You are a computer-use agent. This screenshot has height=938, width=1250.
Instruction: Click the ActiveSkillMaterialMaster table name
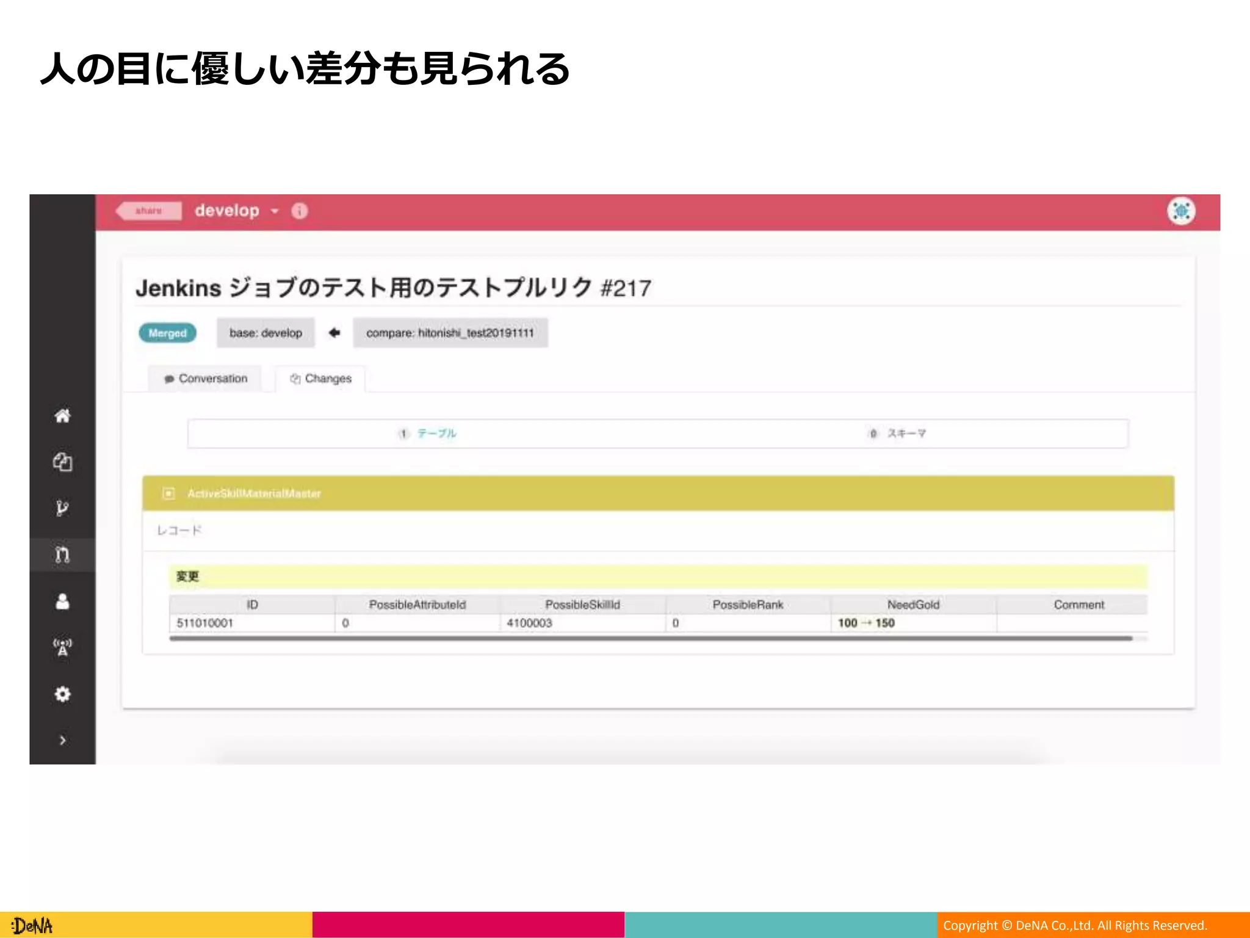click(254, 493)
